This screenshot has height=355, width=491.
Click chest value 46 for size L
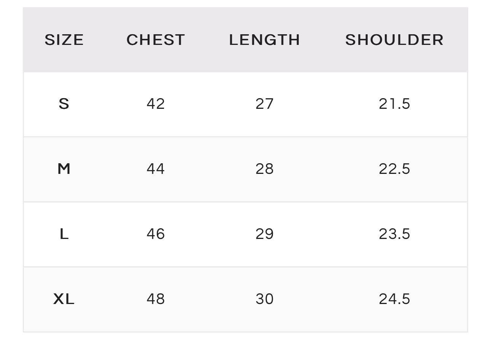(156, 234)
